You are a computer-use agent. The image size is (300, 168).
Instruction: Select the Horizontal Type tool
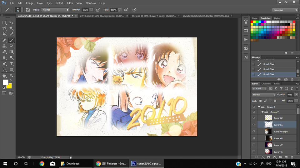[x=12, y=64]
